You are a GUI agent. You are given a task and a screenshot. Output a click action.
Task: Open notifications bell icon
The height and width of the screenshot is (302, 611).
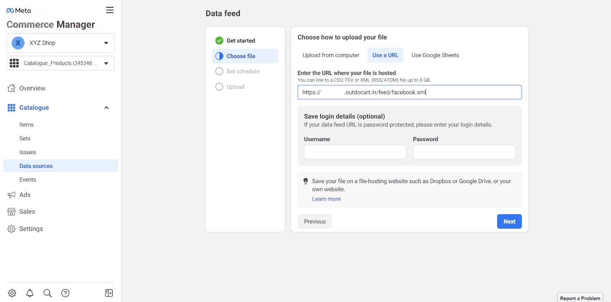tap(30, 293)
